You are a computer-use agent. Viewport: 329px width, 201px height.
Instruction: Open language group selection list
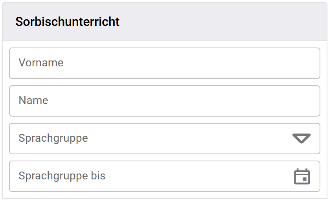tap(301, 139)
